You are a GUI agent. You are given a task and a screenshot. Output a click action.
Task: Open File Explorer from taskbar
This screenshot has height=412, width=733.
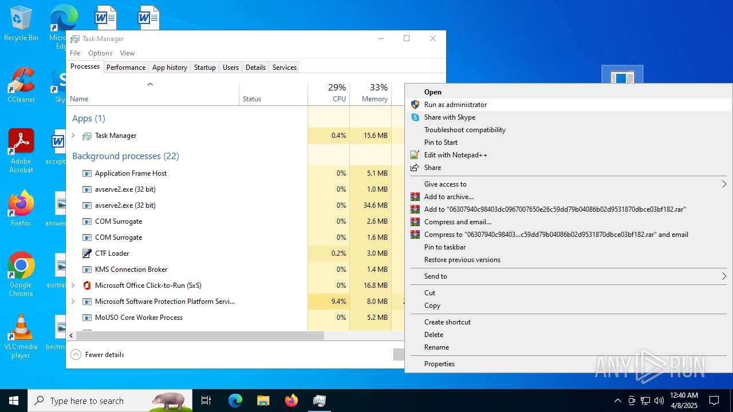[x=263, y=401]
